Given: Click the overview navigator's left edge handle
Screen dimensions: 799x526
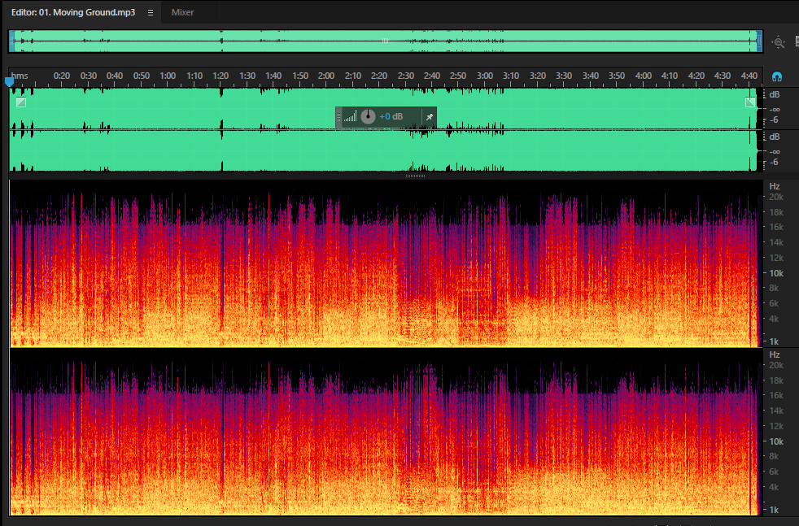Looking at the screenshot, I should (x=11, y=41).
